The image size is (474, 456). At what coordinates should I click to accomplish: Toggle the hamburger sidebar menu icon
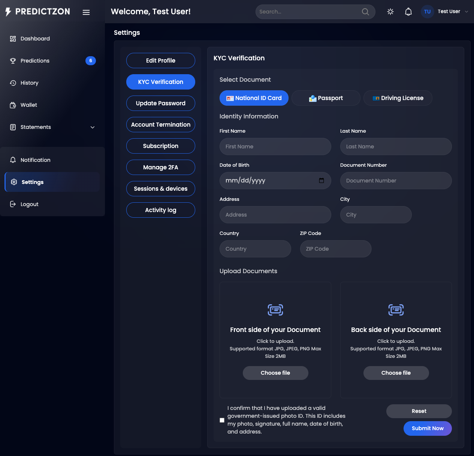tap(86, 12)
